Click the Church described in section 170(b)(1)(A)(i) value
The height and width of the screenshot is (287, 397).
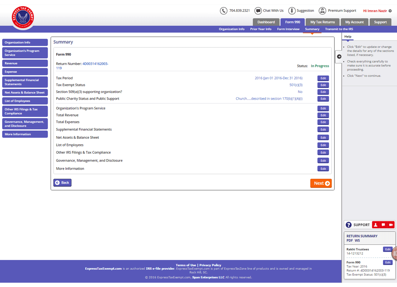269,99
